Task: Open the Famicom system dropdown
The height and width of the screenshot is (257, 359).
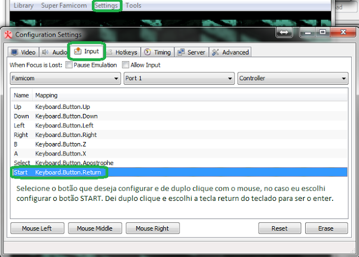Action: coord(65,79)
